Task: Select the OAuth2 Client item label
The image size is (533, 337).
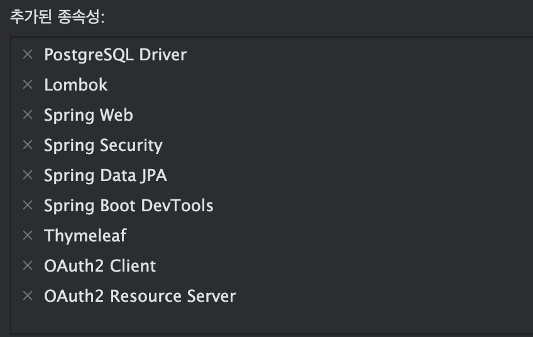Action: 99,266
